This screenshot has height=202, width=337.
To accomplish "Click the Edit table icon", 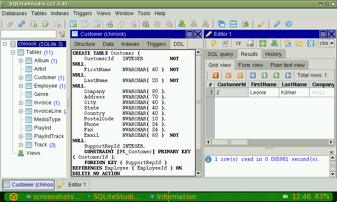I will [x=85, y=24].
